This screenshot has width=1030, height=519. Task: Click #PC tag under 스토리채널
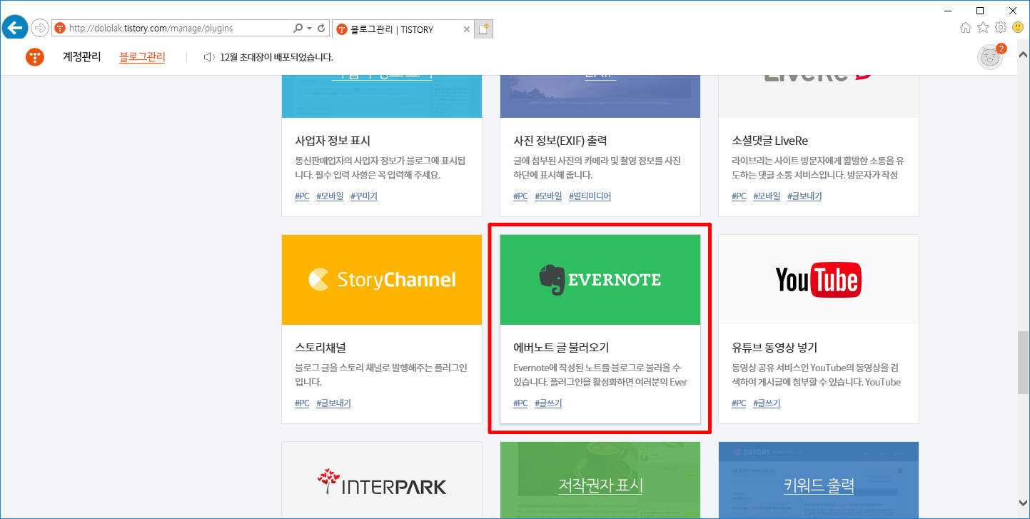coord(302,403)
